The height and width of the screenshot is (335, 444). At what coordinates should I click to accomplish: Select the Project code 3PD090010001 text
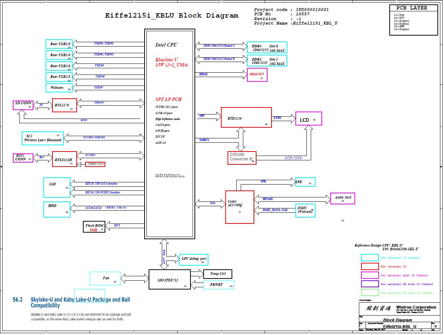291,10
